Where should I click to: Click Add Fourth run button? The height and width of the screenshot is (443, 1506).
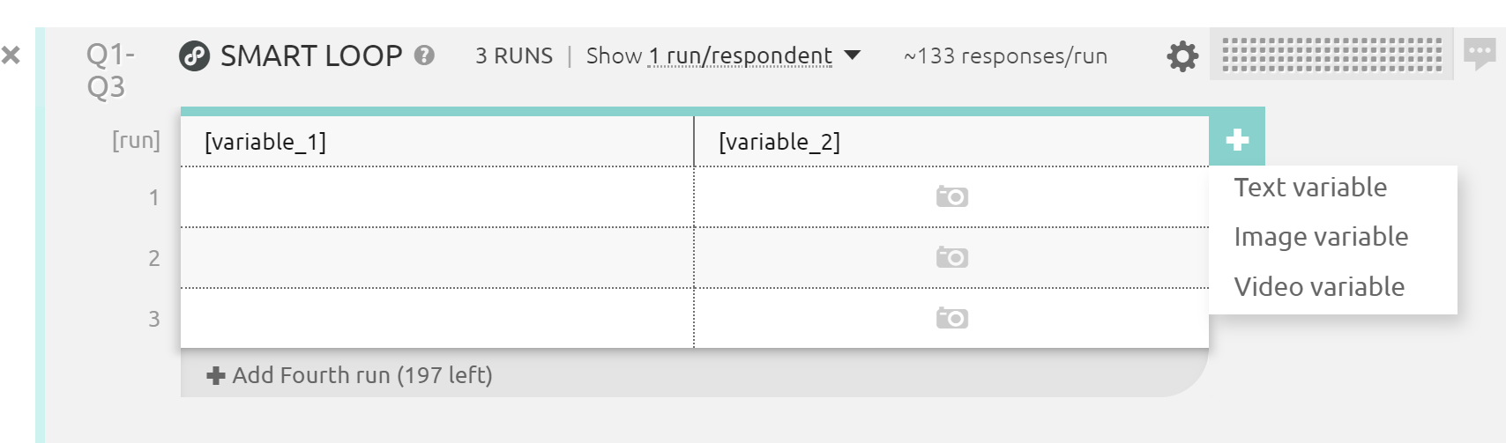350,375
